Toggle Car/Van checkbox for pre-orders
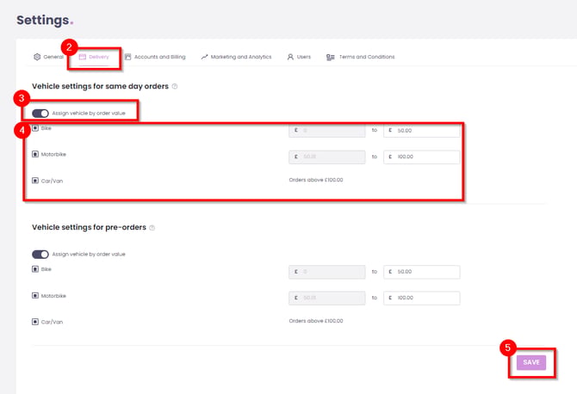Image resolution: width=577 pixels, height=394 pixels. click(x=35, y=322)
